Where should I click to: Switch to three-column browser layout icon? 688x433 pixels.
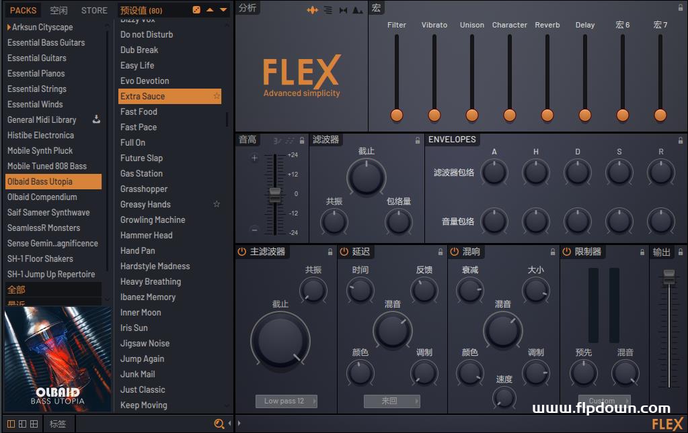click(34, 424)
